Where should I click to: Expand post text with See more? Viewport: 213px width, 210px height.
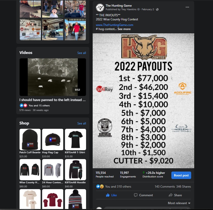[124, 29]
